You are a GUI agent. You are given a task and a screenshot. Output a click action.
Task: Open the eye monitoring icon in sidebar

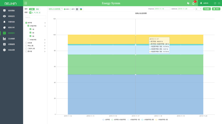[x=4, y=16]
